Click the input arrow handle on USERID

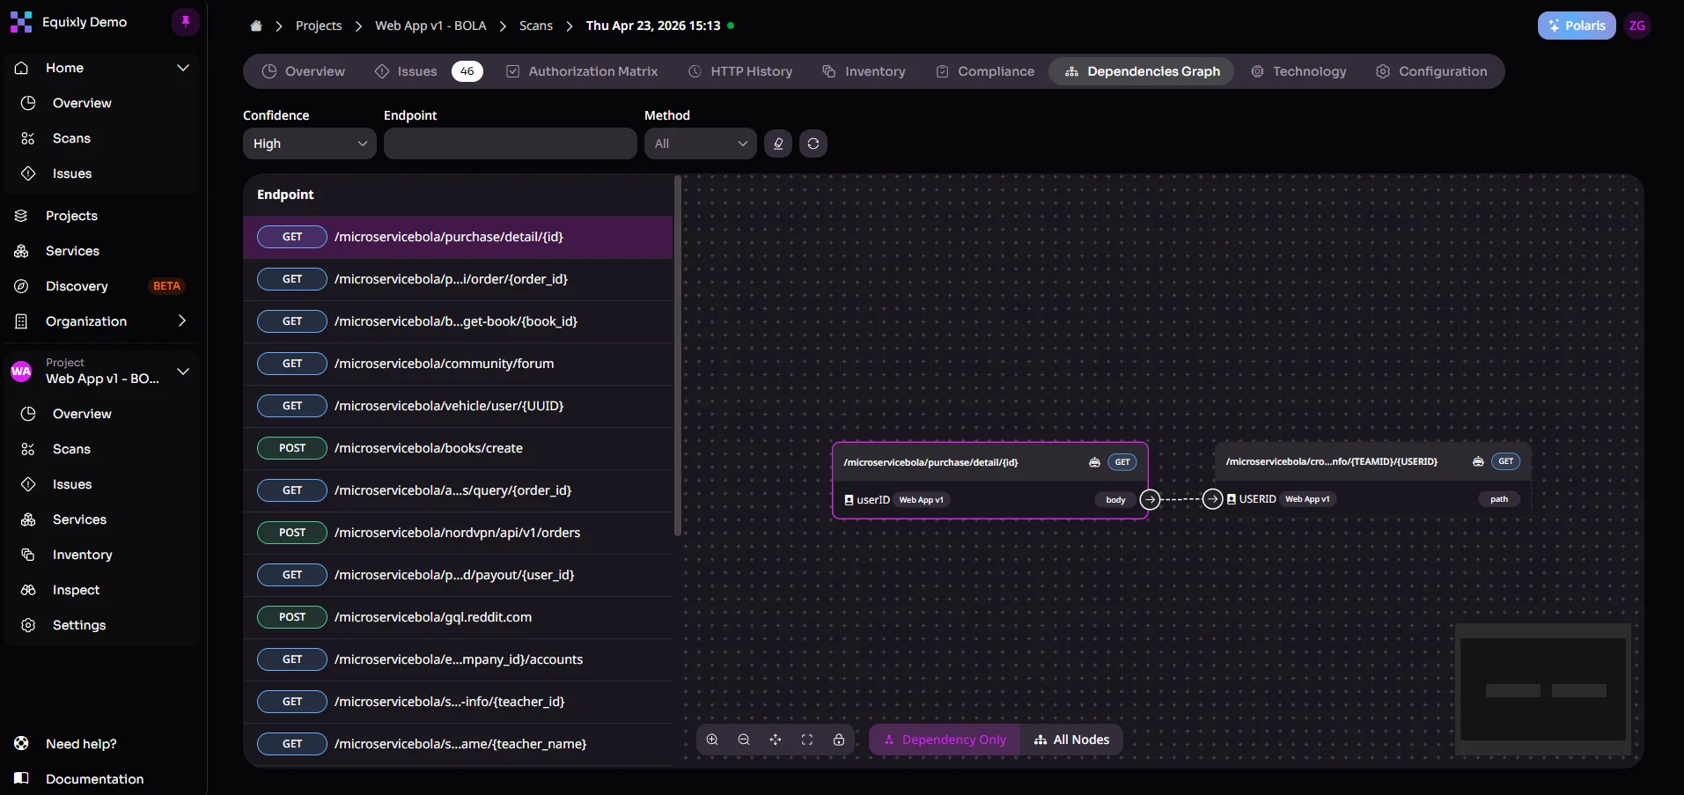[x=1213, y=499]
